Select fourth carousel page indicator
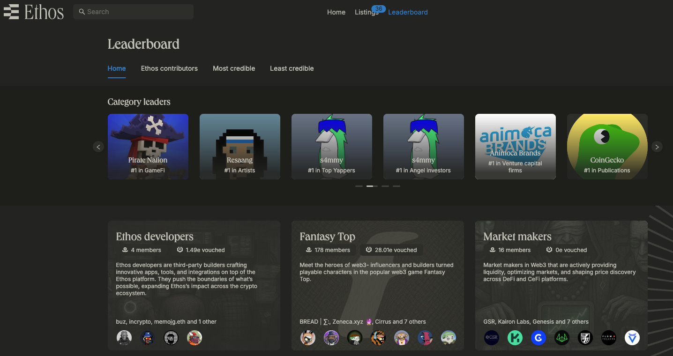This screenshot has height=356, width=673. [396, 186]
